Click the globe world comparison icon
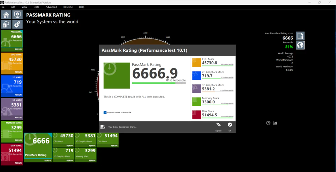Screen dimensions: 336x172 click(x=300, y=45)
